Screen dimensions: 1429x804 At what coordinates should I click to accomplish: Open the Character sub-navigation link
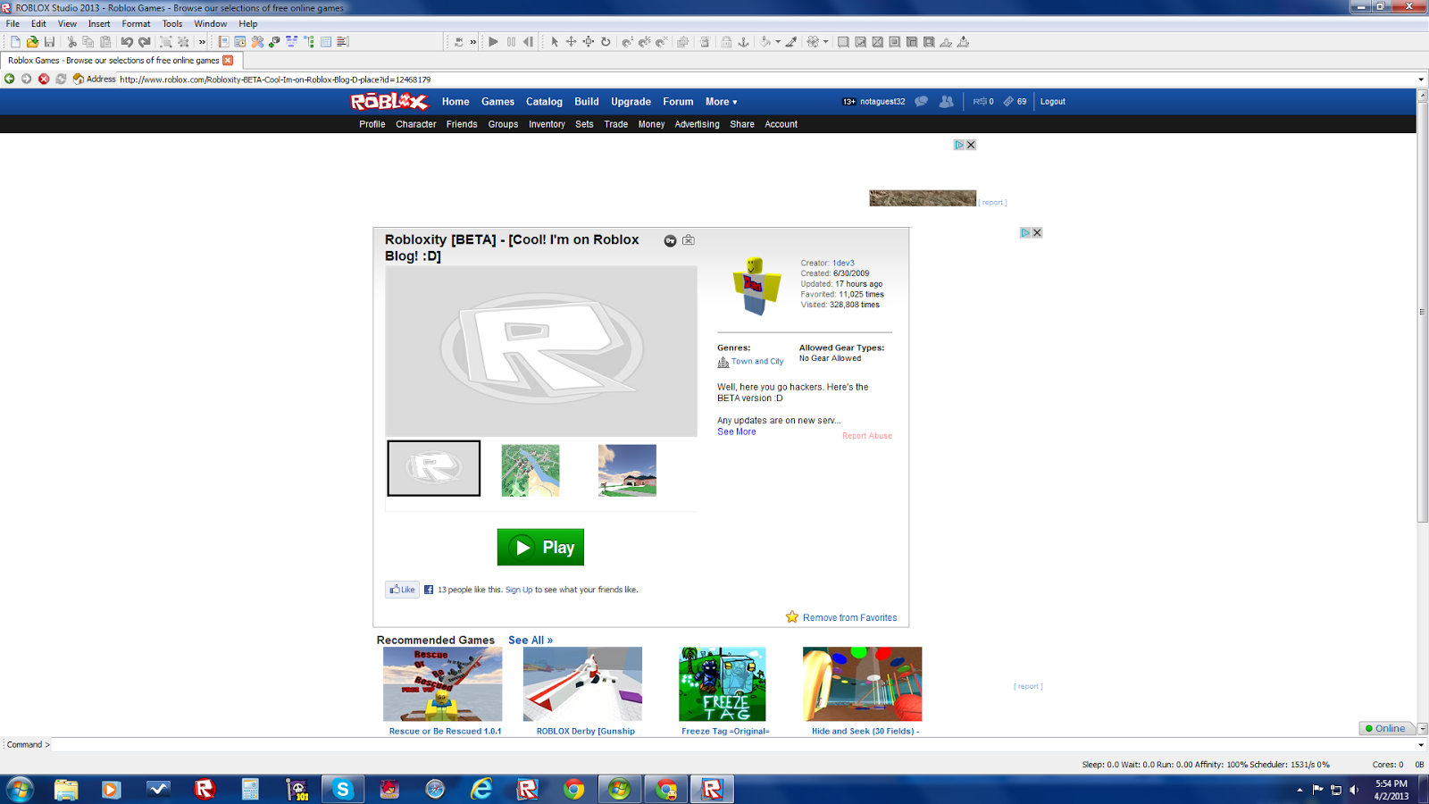tap(416, 124)
